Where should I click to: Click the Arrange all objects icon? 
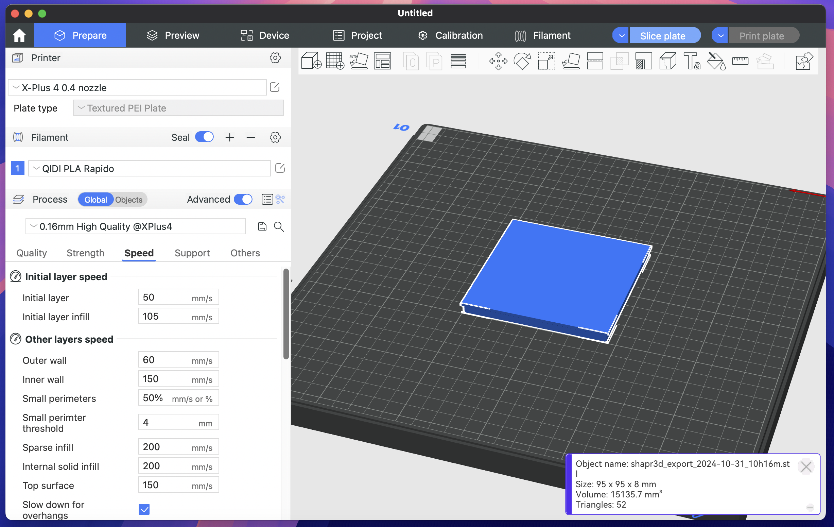382,61
